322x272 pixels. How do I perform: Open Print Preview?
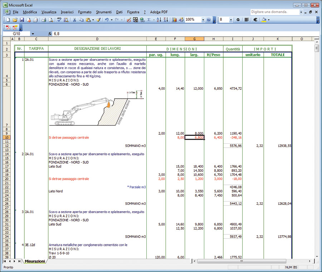click(51, 20)
